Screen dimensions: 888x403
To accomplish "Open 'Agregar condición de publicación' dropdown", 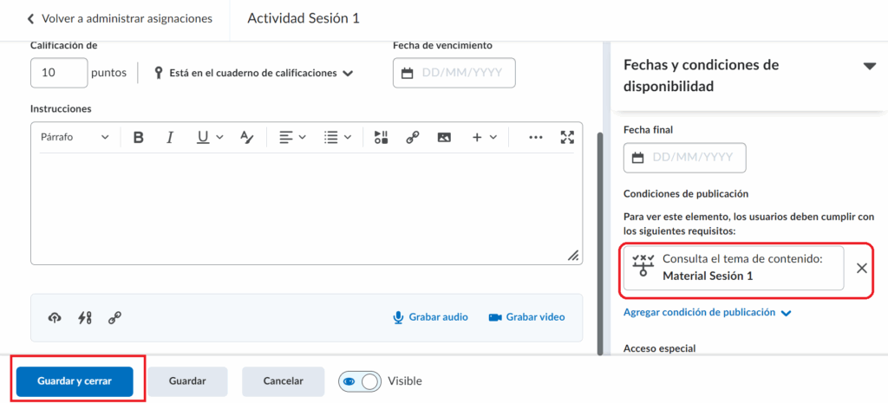I will (707, 313).
